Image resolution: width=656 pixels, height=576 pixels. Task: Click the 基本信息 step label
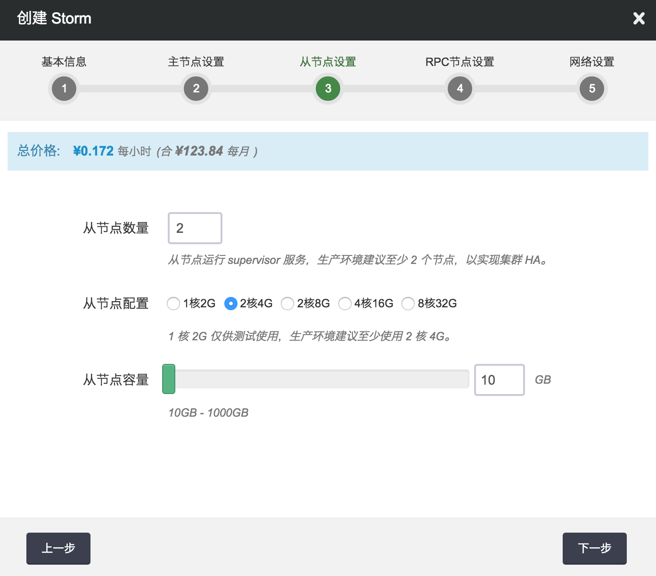pyautogui.click(x=64, y=62)
